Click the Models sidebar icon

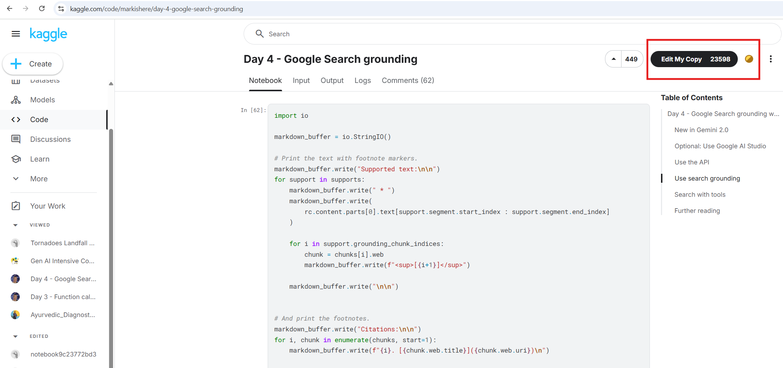(x=16, y=100)
